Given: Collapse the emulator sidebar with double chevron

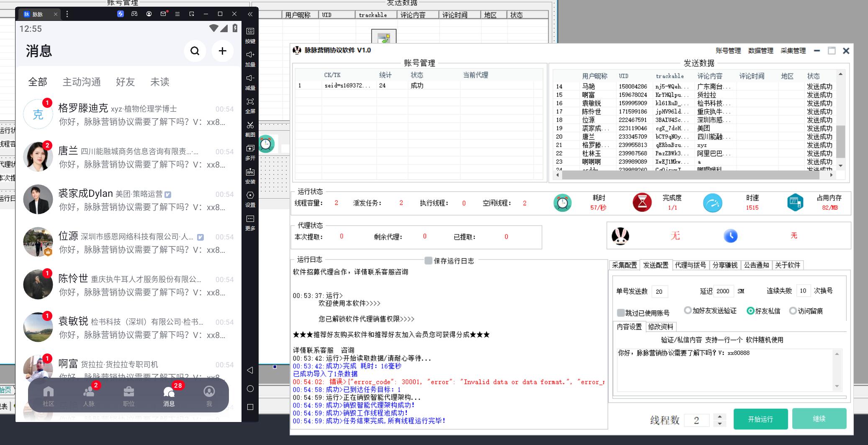Looking at the screenshot, I should [250, 14].
